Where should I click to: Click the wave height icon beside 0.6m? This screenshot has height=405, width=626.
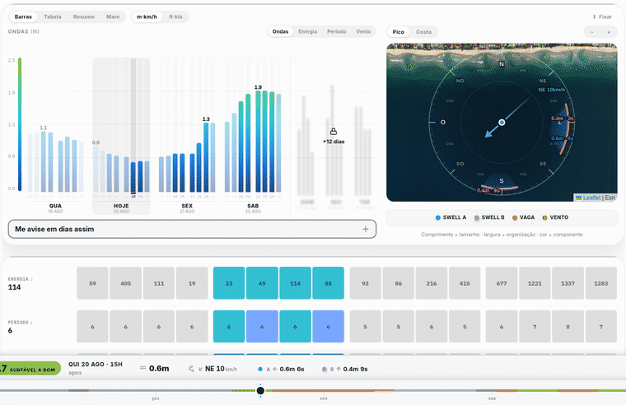point(142,368)
